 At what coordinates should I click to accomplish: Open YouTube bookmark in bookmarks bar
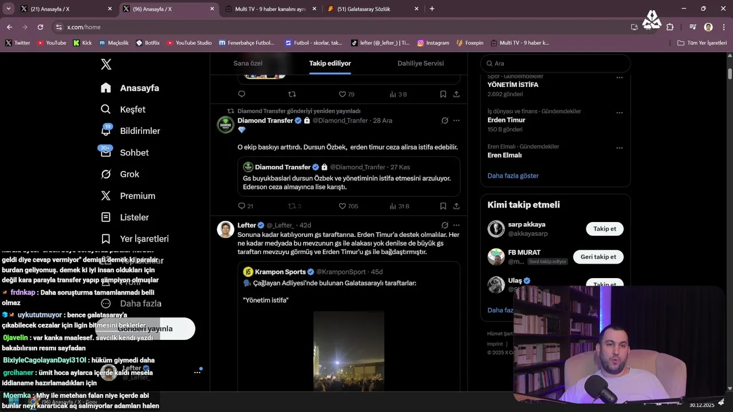coord(52,43)
